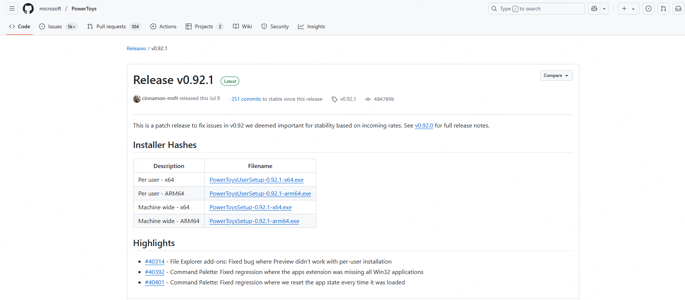
Task: Click the 'Machine wide - ARM64' table cell
Action: (169, 221)
